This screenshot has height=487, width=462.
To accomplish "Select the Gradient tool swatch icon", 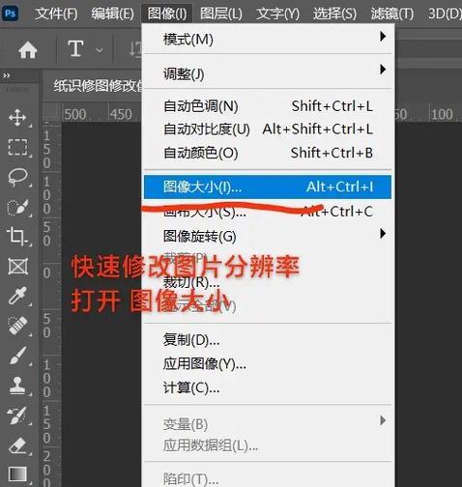I will point(17,474).
